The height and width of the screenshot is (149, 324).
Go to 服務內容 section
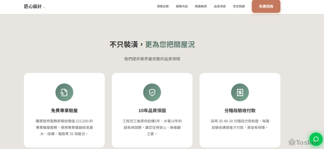[182, 6]
